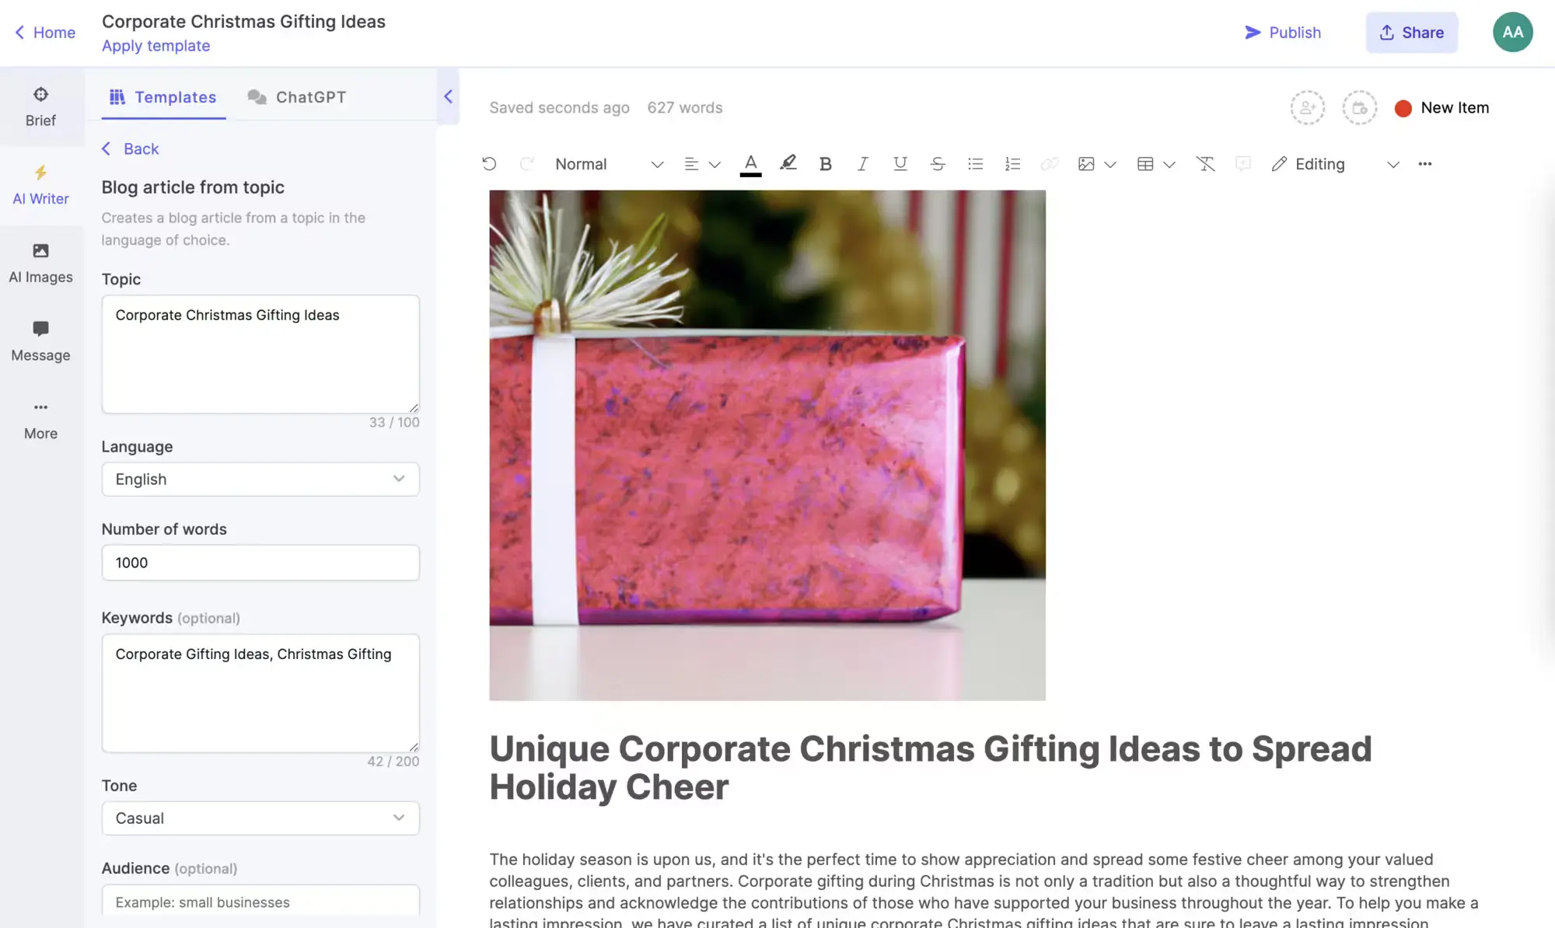Insert a table from the toolbar

point(1144,164)
